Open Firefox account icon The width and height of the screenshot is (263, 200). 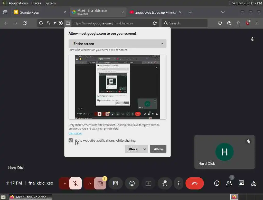[229, 23]
